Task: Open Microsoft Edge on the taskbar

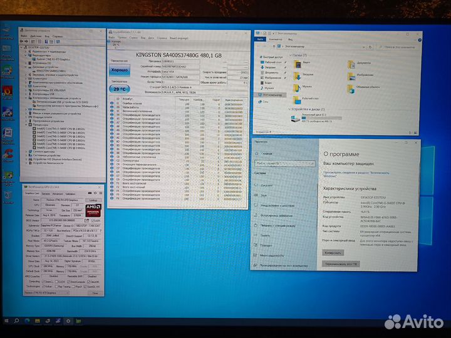Action: tap(27, 320)
